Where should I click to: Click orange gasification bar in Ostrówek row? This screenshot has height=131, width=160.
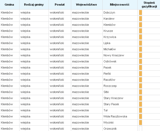[141, 61]
